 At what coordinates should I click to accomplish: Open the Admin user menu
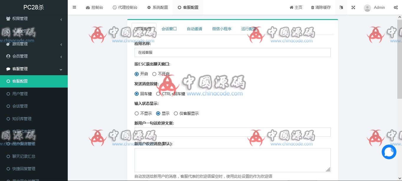click(374, 7)
